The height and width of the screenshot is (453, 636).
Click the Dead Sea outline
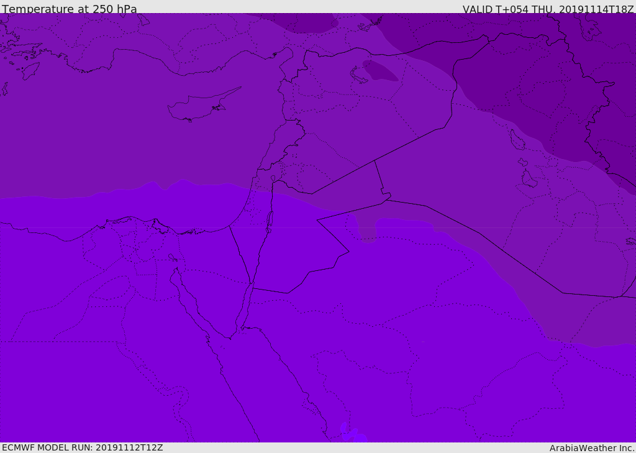[x=270, y=219]
